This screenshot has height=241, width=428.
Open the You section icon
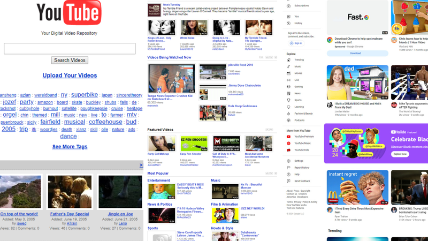288,17
